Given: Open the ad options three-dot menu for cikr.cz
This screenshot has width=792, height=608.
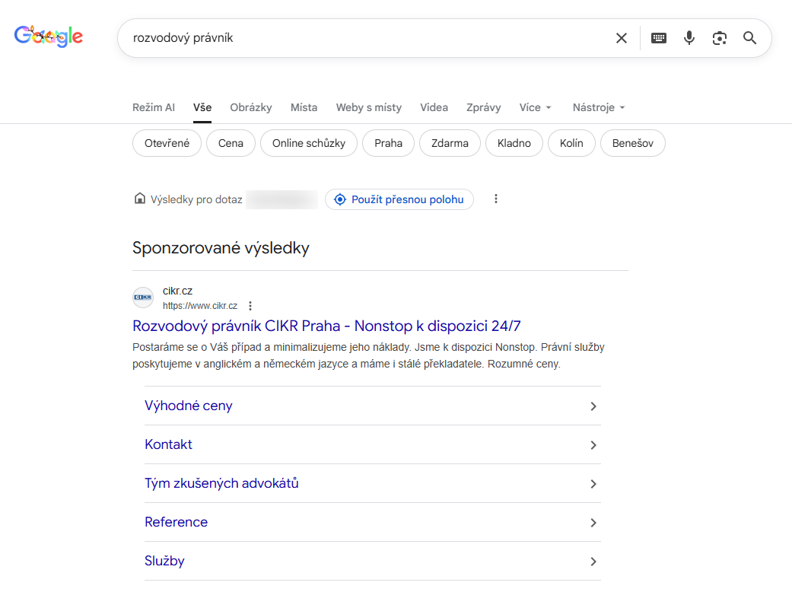Looking at the screenshot, I should 250,305.
